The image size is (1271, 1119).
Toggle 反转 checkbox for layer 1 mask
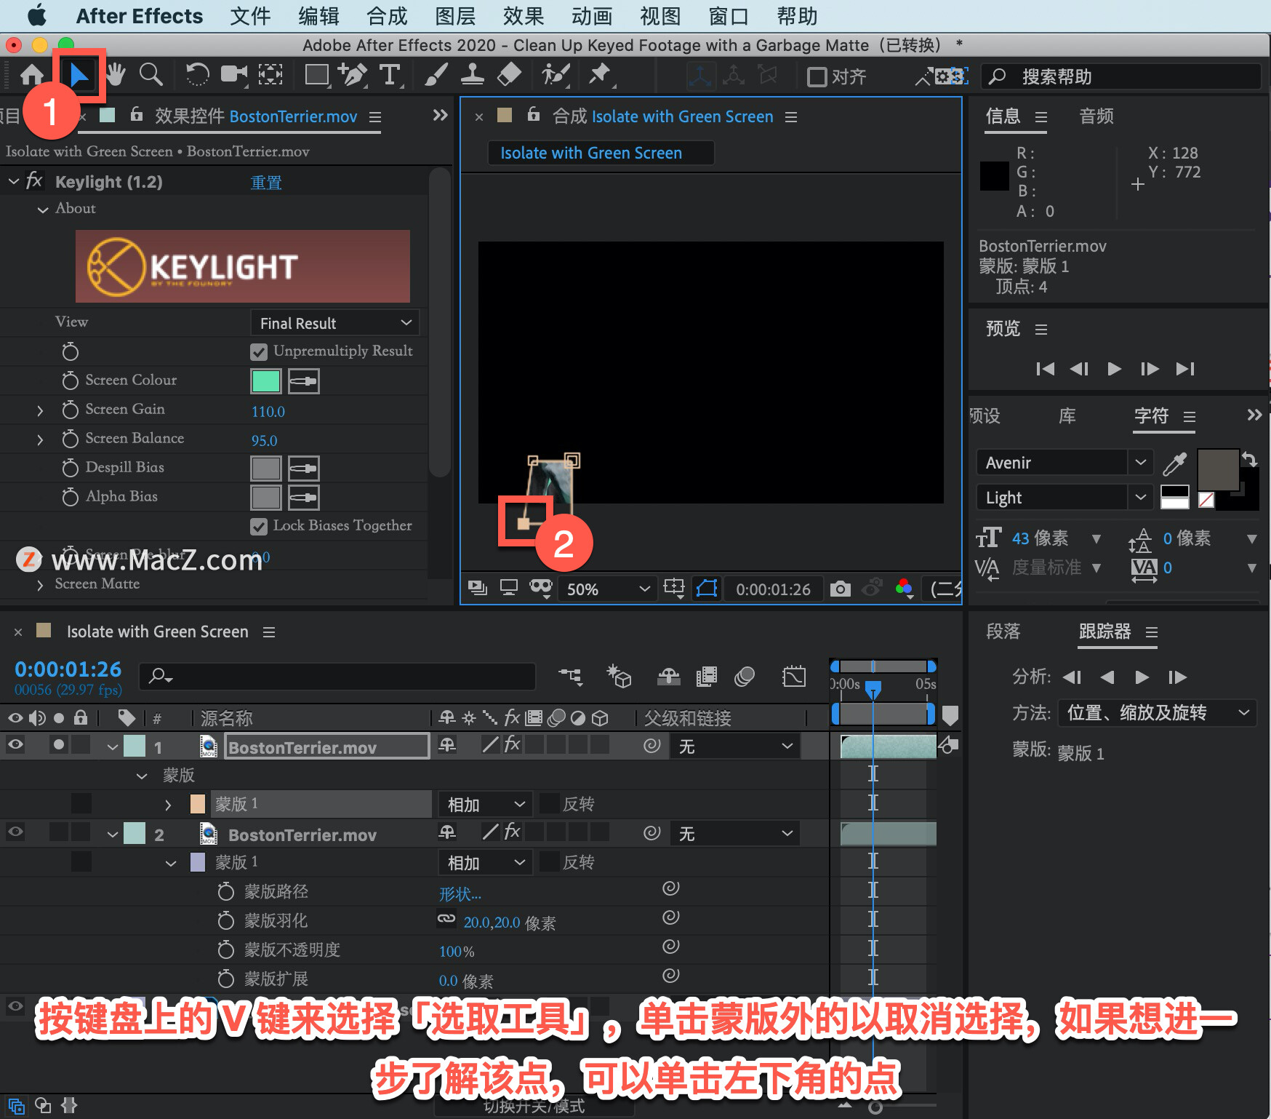click(x=550, y=804)
